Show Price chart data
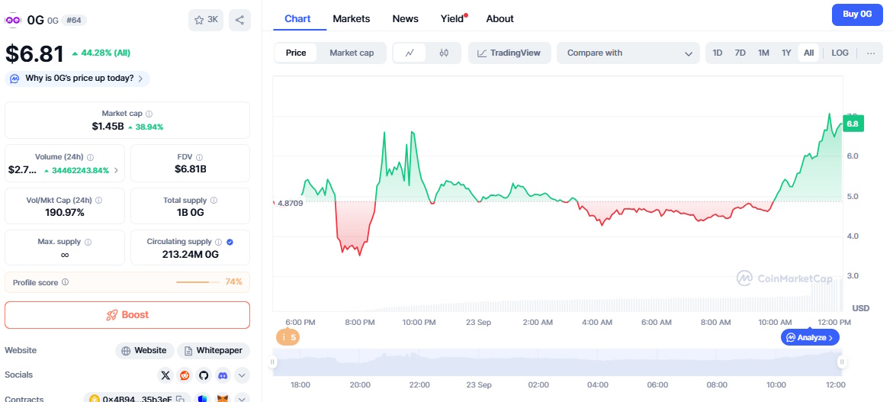893x402 pixels. 296,53
